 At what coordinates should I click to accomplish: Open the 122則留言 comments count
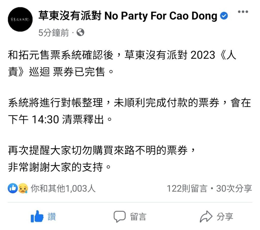click(187, 189)
